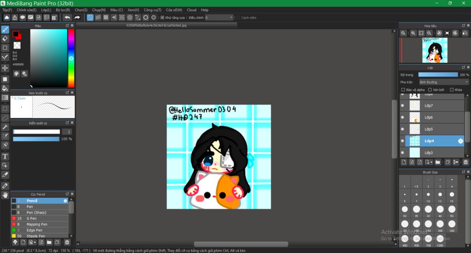This screenshot has height=253, width=471.
Task: Open settings gear on Lớp4 layer
Action: (460, 141)
